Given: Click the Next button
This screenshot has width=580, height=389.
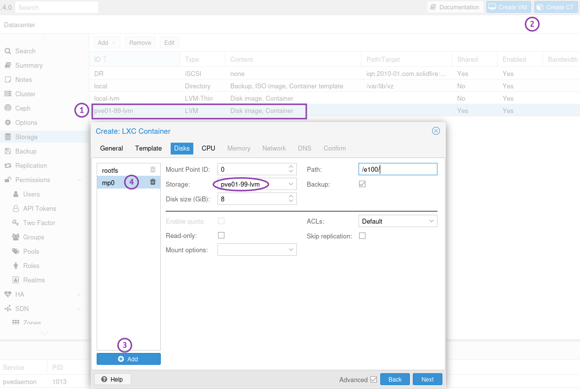Looking at the screenshot, I should point(427,380).
